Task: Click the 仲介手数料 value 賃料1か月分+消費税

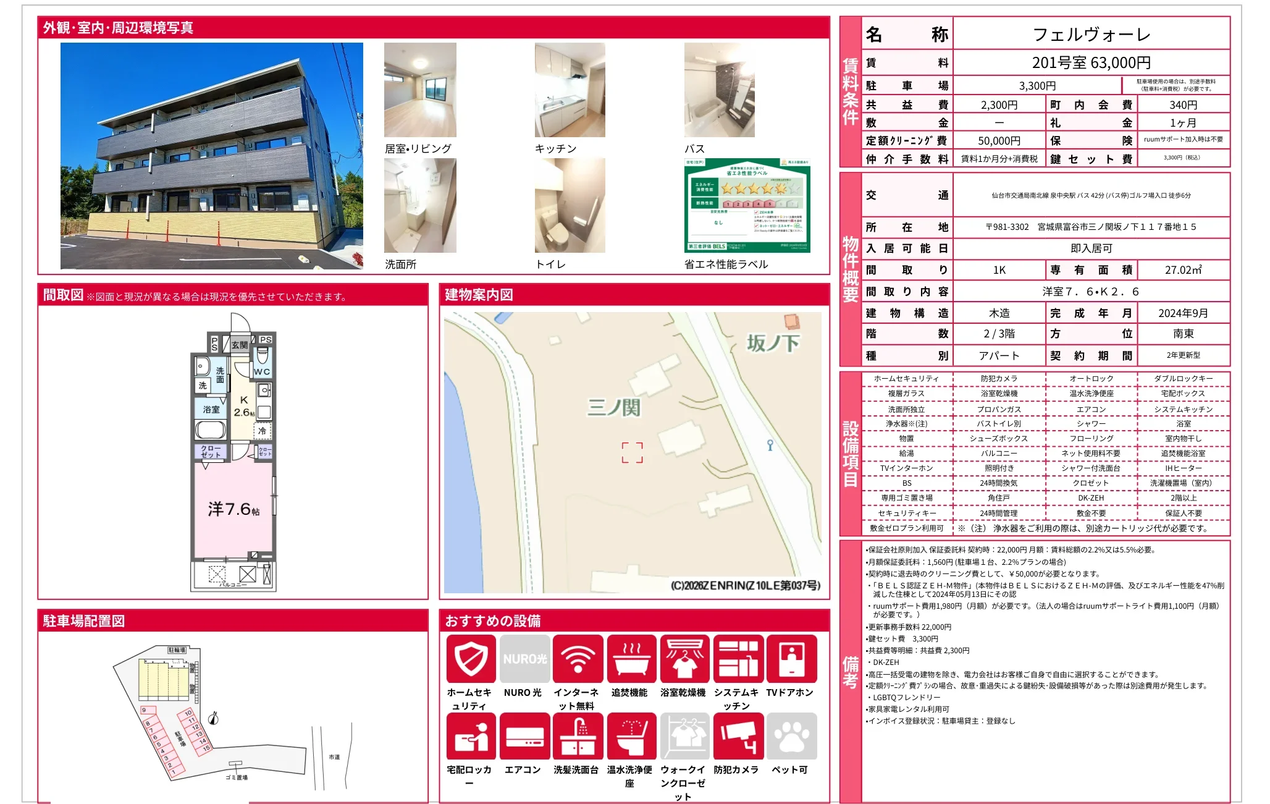Action: point(999,159)
